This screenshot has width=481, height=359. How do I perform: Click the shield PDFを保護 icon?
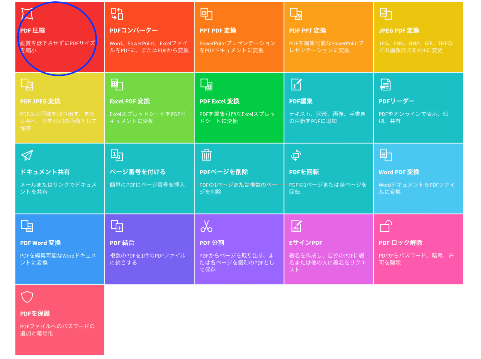click(27, 297)
